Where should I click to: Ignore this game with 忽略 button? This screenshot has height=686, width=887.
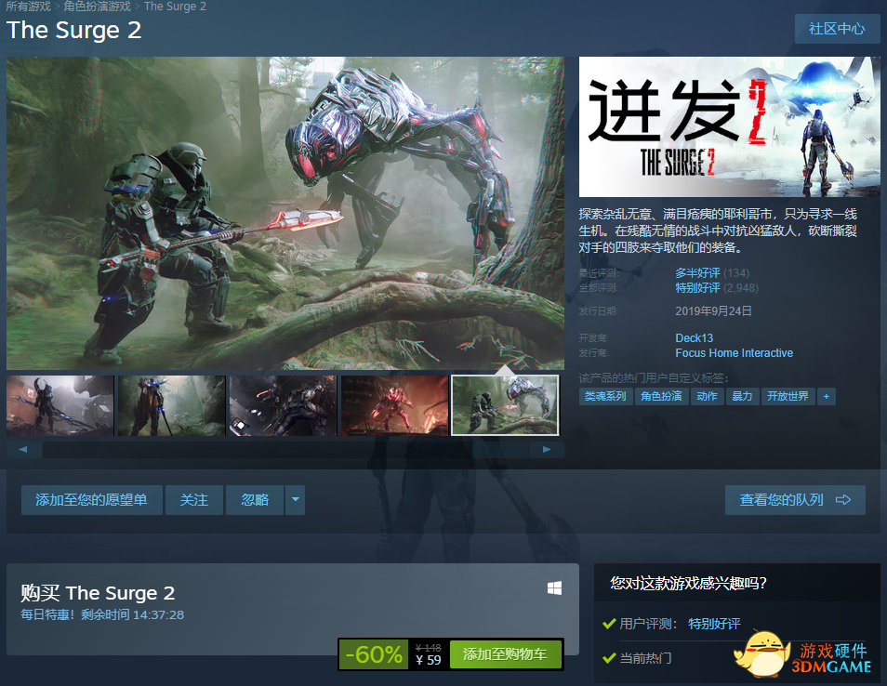[x=255, y=500]
